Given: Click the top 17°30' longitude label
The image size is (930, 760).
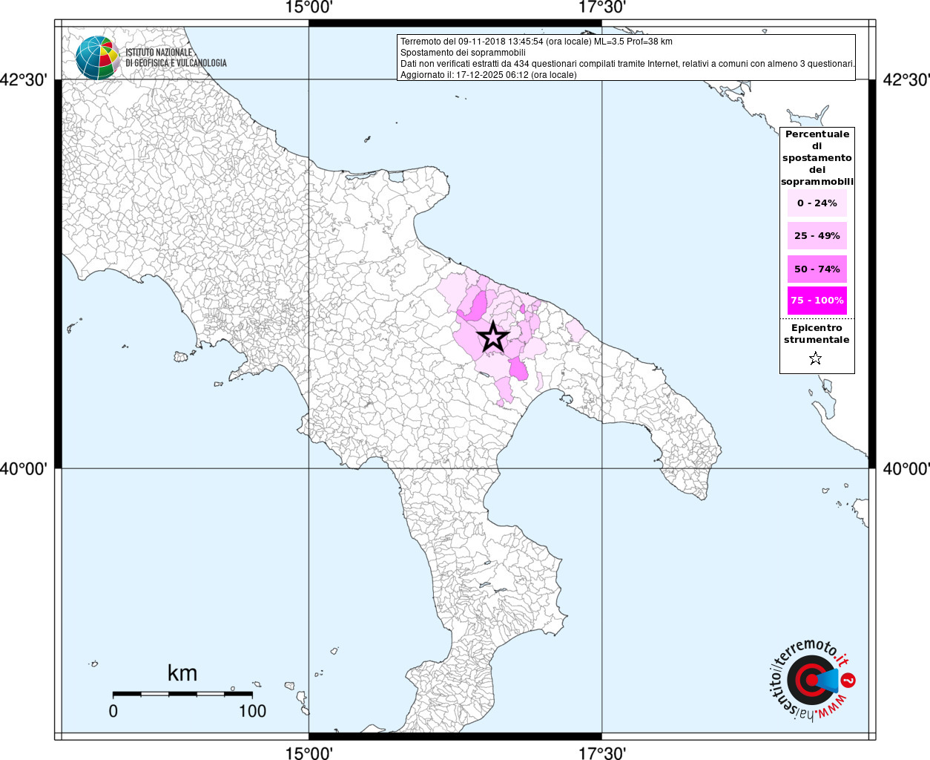Looking at the screenshot, I should point(602,7).
